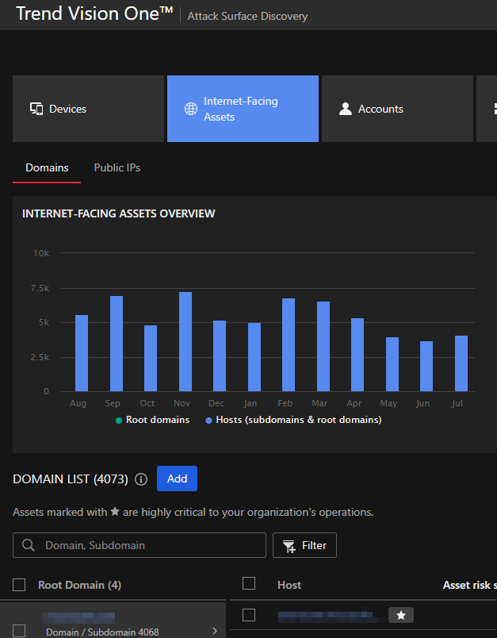
Task: Click the Accounts person icon
Action: click(345, 109)
